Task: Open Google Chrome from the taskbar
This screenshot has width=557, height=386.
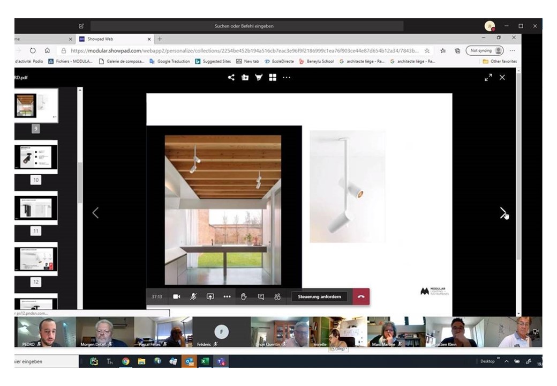Action: point(126,361)
